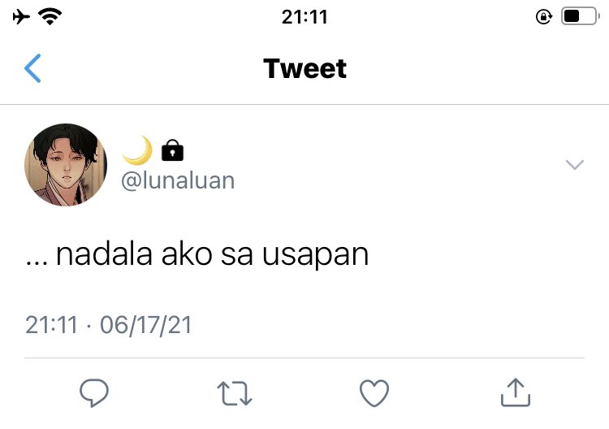Tap the Tweet header title

point(304,68)
